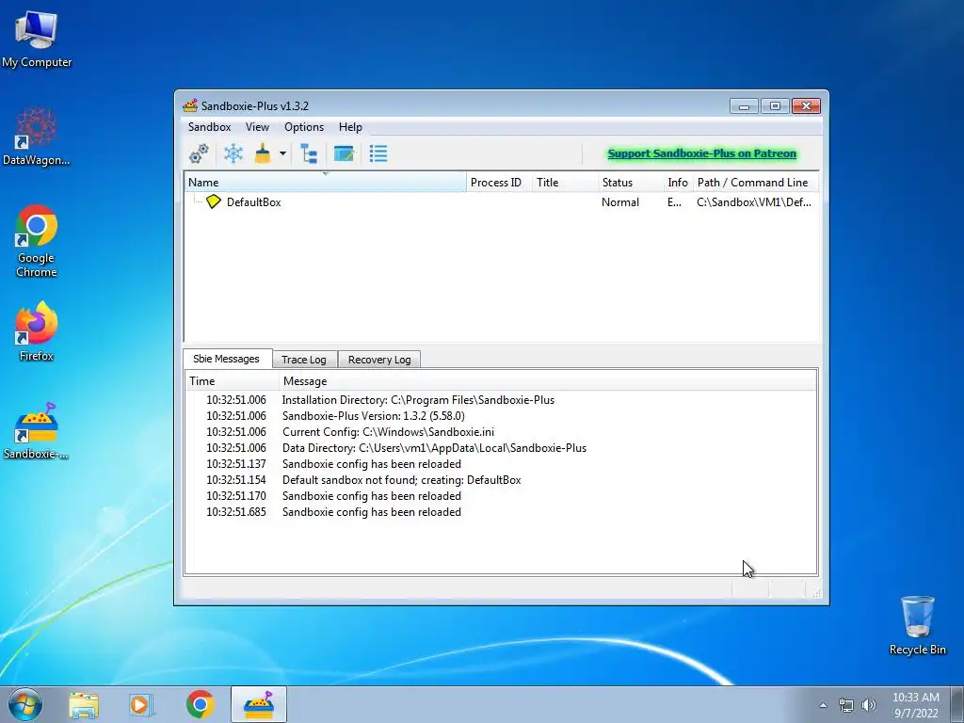This screenshot has height=723, width=964.
Task: Switch to the Recovery Log tab
Action: point(379,360)
